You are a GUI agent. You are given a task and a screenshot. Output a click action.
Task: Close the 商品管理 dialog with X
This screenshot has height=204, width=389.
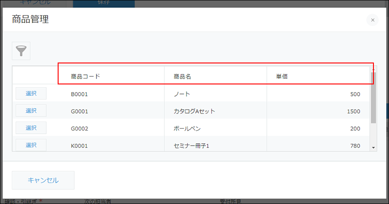(373, 20)
